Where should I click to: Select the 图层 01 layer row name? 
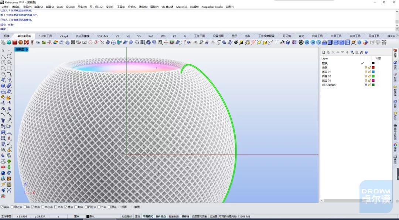326,72
